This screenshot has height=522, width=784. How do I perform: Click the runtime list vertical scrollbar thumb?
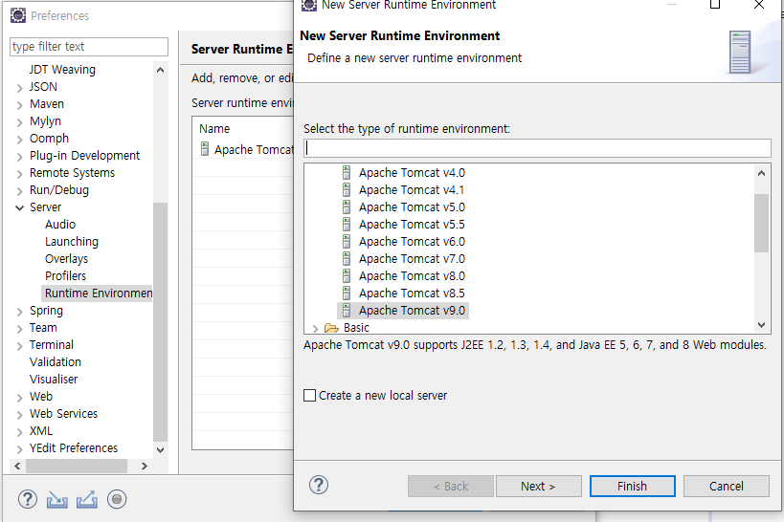coord(761,224)
